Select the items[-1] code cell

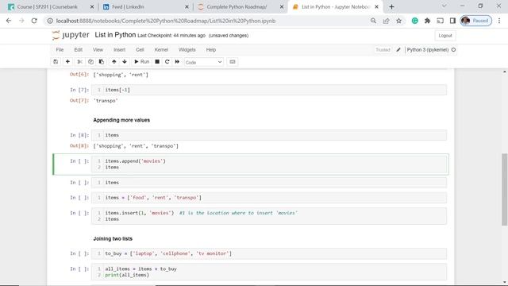coord(269,90)
